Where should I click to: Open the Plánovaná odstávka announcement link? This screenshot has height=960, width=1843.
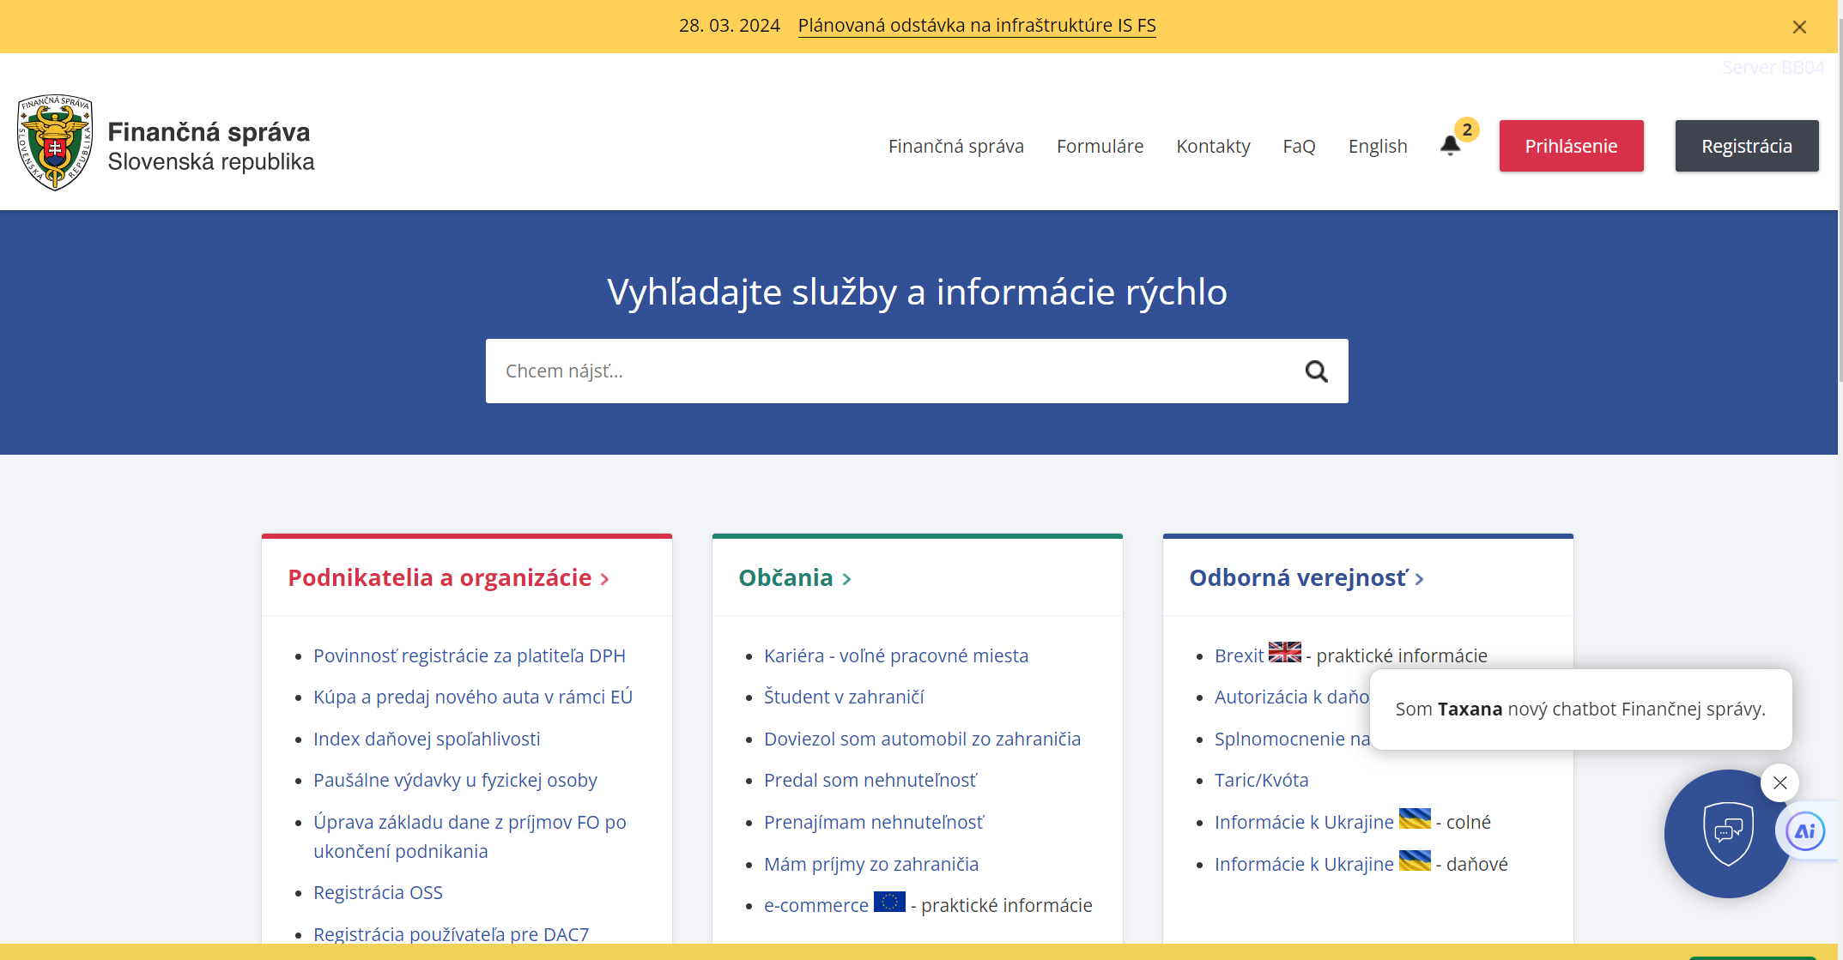tap(976, 26)
